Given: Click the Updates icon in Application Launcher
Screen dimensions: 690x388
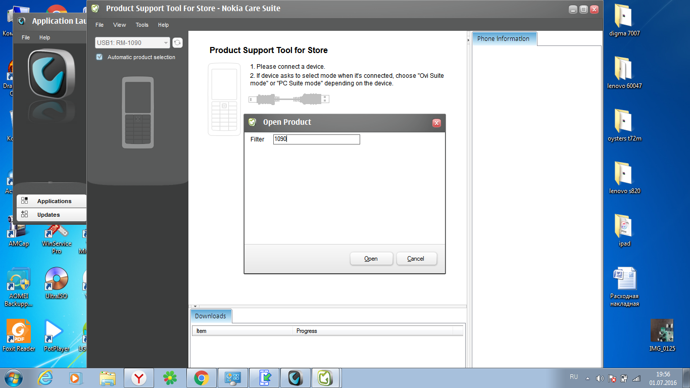Looking at the screenshot, I should click(25, 214).
